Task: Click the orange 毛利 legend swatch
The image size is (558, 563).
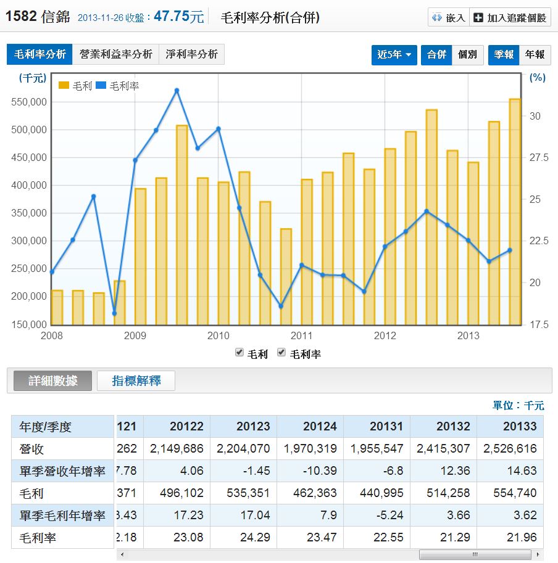Action: [x=64, y=86]
